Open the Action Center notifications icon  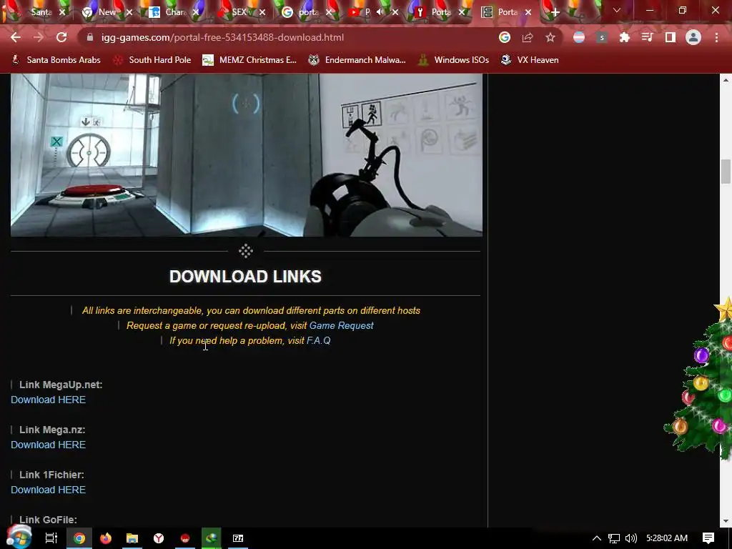coord(708,538)
